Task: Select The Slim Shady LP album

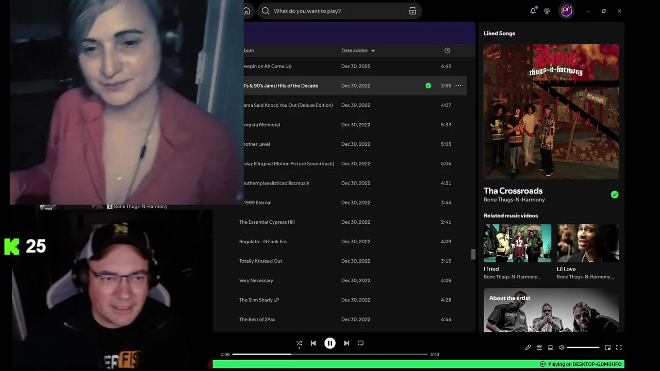Action: coord(259,300)
